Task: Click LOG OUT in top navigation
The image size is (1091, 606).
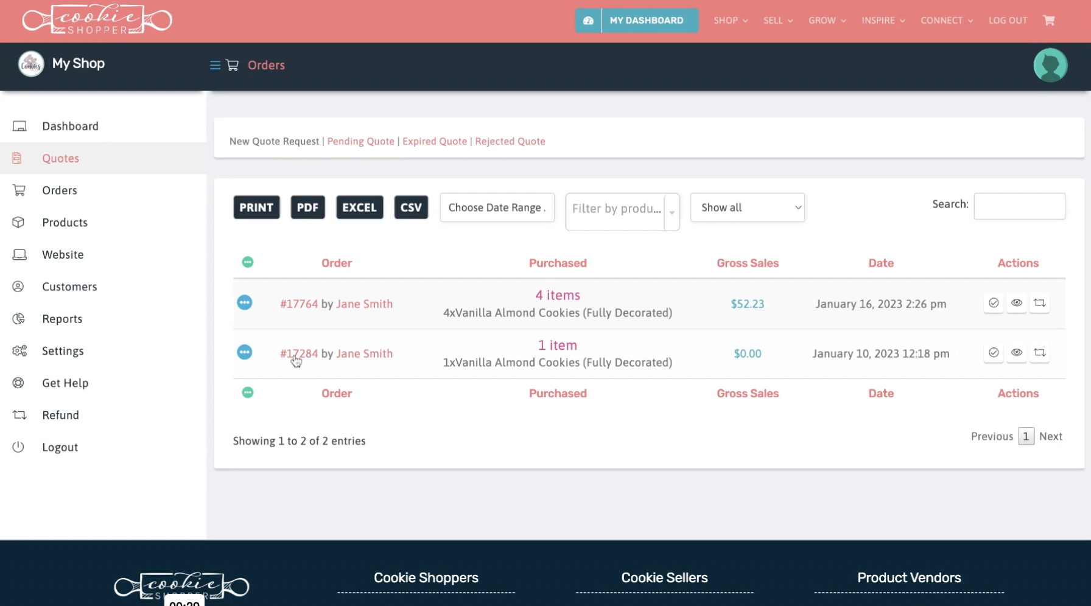Action: [x=1008, y=20]
